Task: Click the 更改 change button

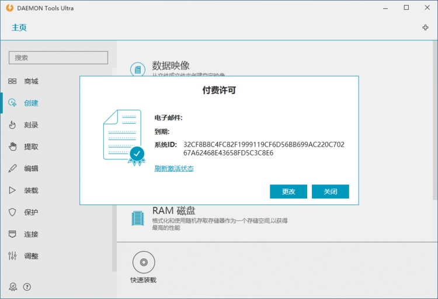Action: tap(288, 192)
